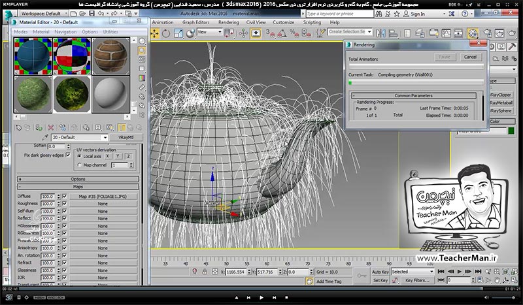Select the Map channel radio button
Image resolution: width=523 pixels, height=305 pixels.
click(79, 165)
